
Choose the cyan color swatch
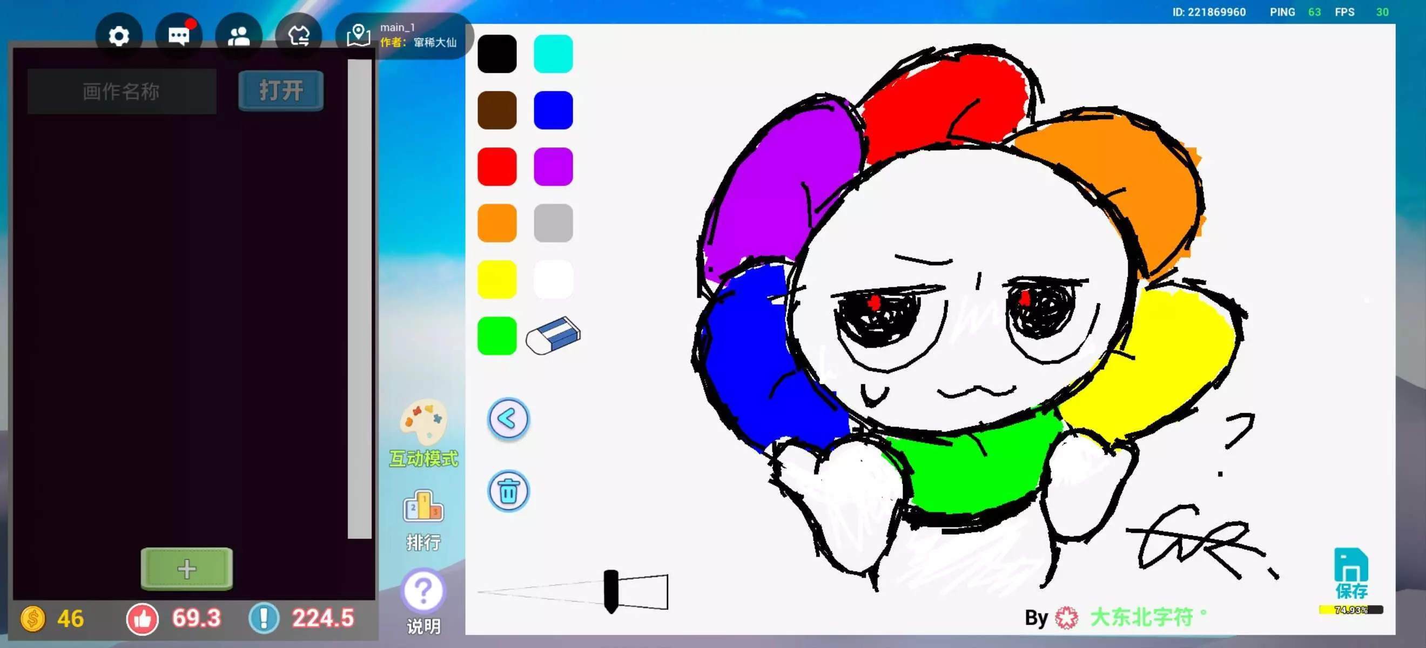[553, 53]
